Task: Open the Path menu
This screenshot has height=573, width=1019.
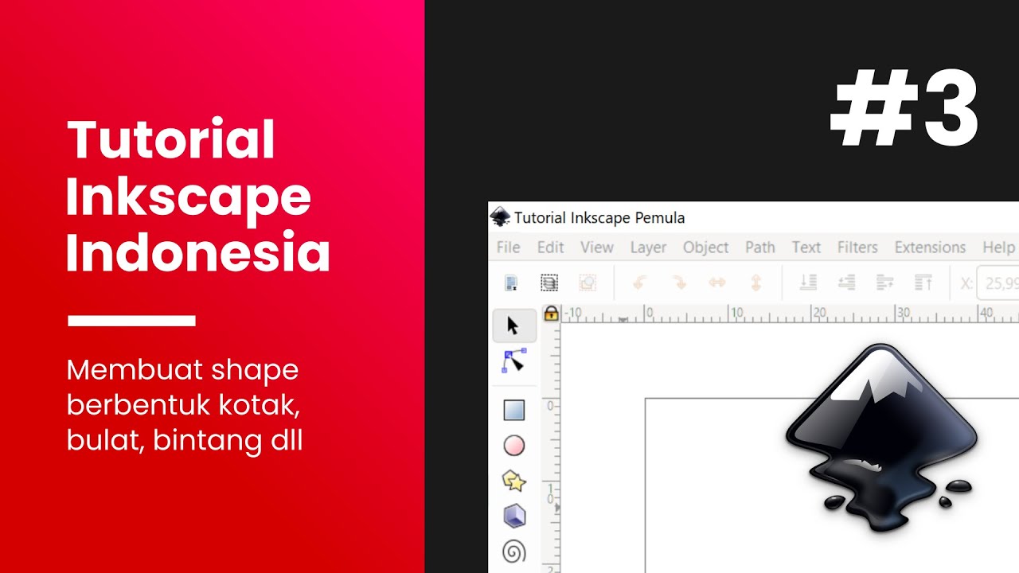Action: pyautogui.click(x=760, y=248)
